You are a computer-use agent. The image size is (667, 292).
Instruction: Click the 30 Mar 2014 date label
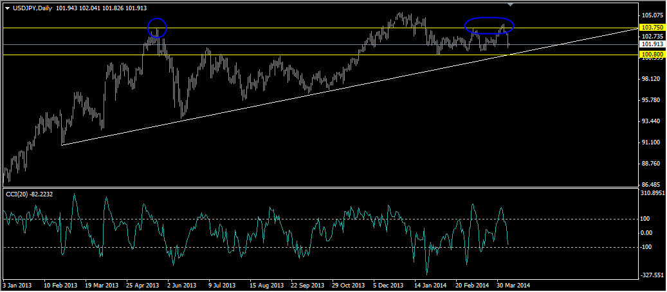pos(513,285)
